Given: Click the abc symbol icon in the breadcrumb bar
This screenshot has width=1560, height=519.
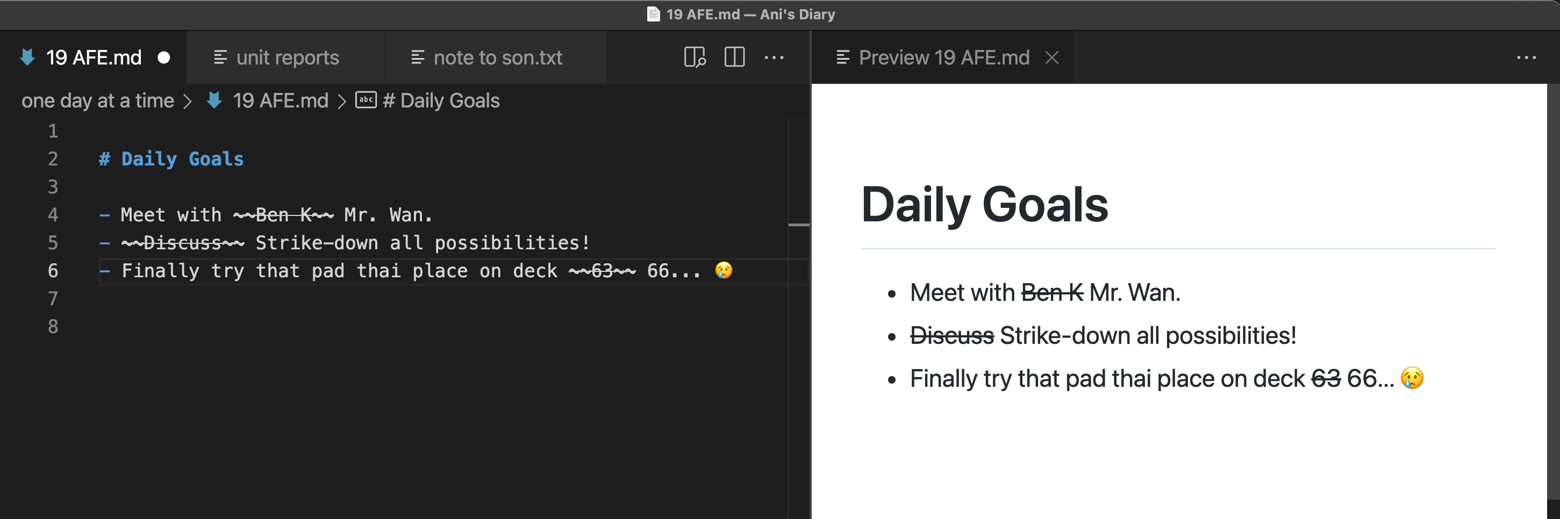Looking at the screenshot, I should click(367, 100).
